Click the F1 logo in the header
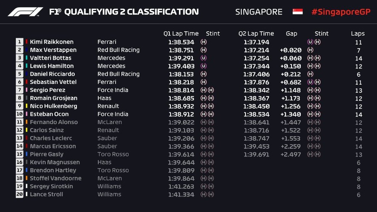 tap(26, 12)
